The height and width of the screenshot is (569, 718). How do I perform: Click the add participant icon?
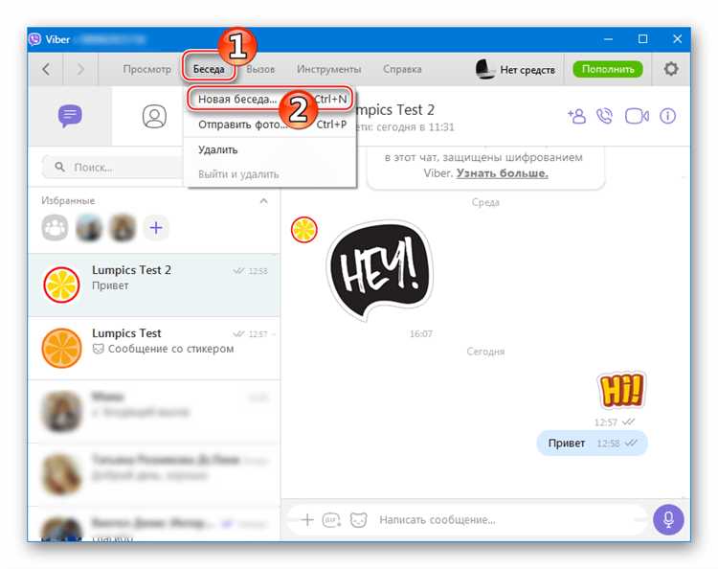pyautogui.click(x=576, y=116)
